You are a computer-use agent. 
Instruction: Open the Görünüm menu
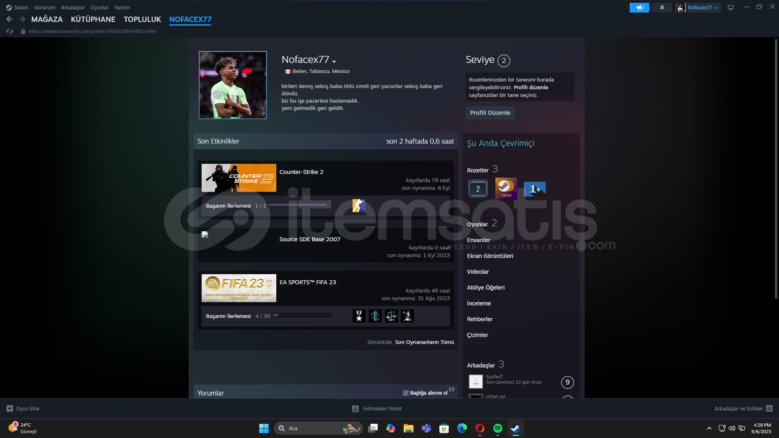[45, 7]
